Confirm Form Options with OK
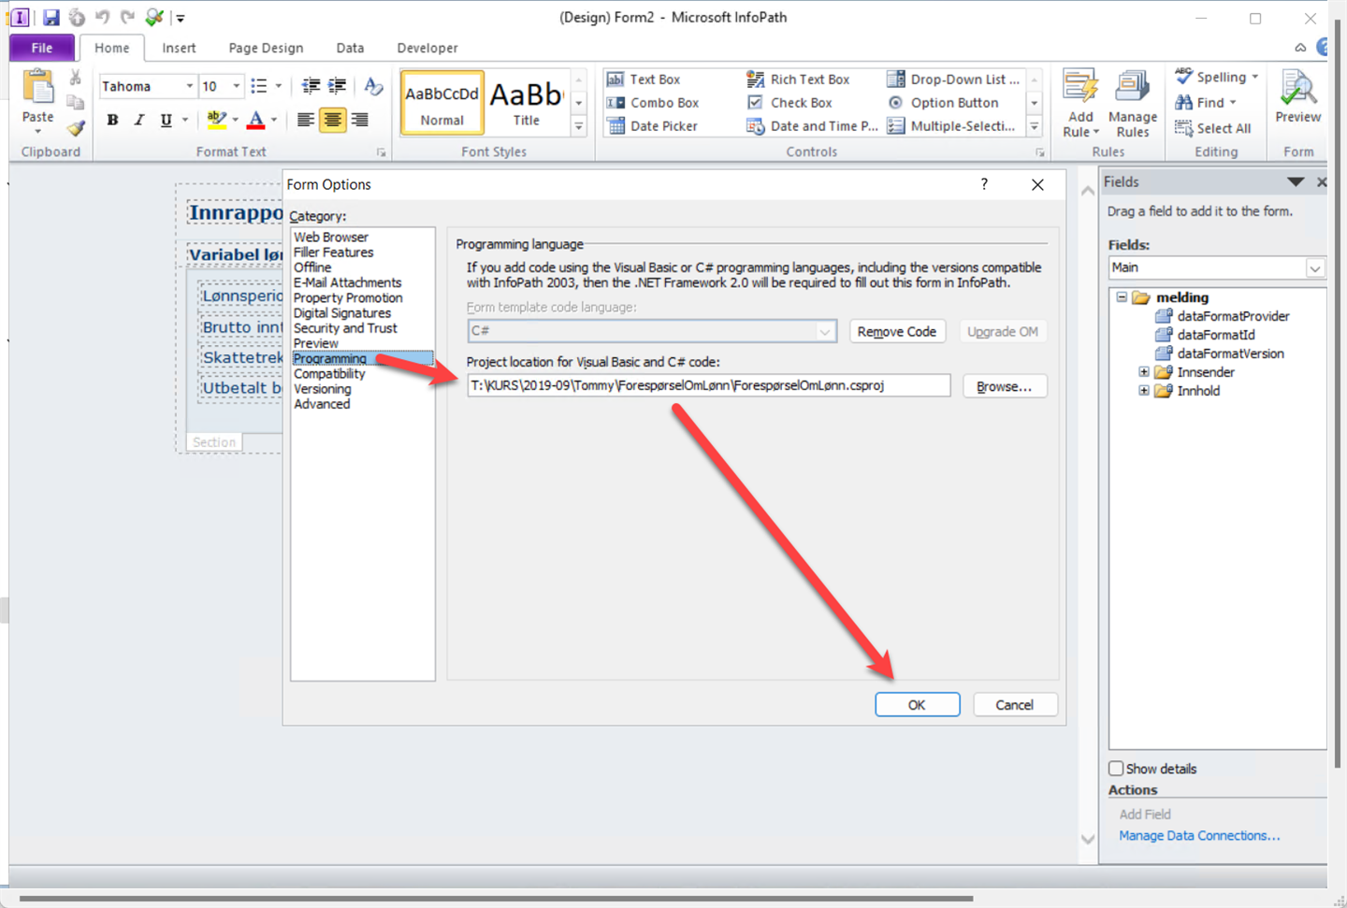The width and height of the screenshot is (1347, 908). pos(917,705)
